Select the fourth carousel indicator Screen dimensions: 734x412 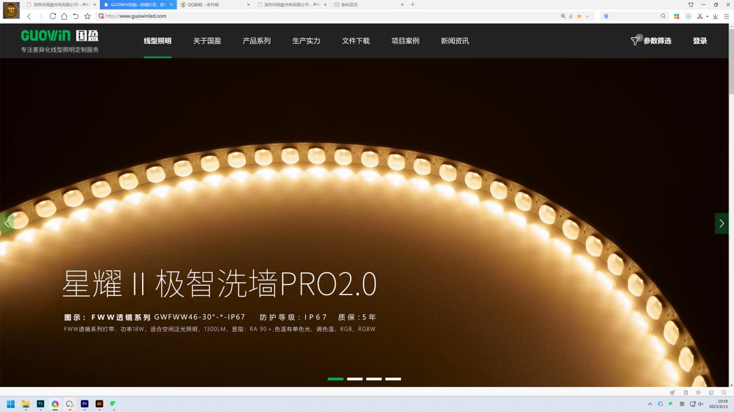pyautogui.click(x=393, y=379)
